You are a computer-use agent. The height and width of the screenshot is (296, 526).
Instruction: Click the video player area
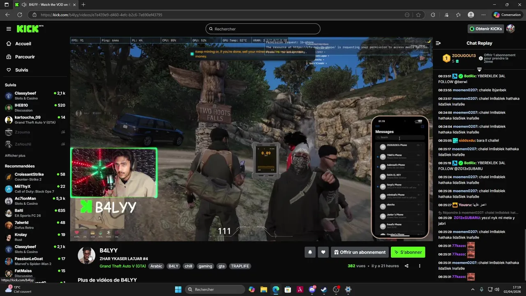pos(251,139)
